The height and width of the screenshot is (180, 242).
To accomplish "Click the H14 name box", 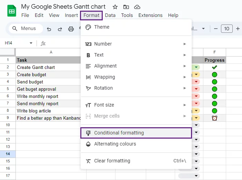I will pyautogui.click(x=9, y=43).
